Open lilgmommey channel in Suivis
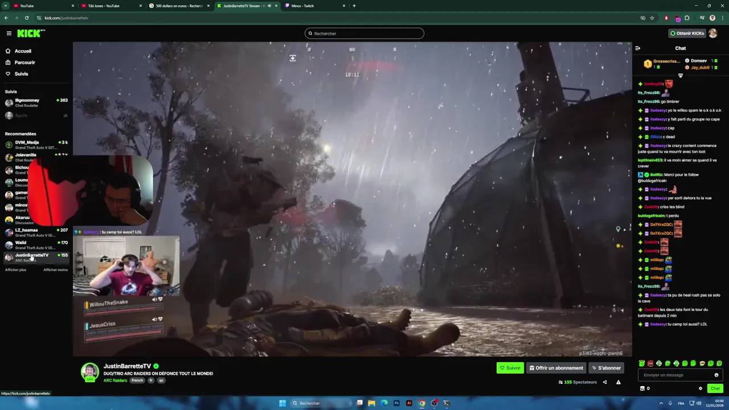729x410 pixels. click(36, 102)
